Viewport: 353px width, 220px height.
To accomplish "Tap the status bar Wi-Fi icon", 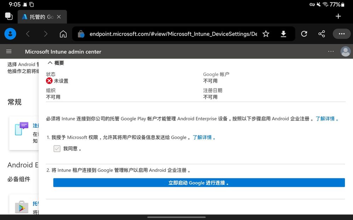I will click(325, 5).
